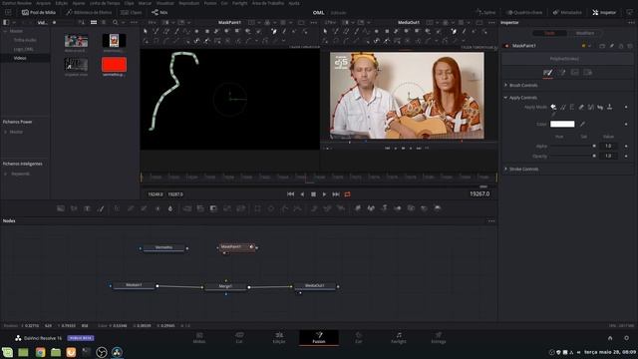Open Biblioteca de Efeitos panel
638x359 pixels.
click(89, 12)
